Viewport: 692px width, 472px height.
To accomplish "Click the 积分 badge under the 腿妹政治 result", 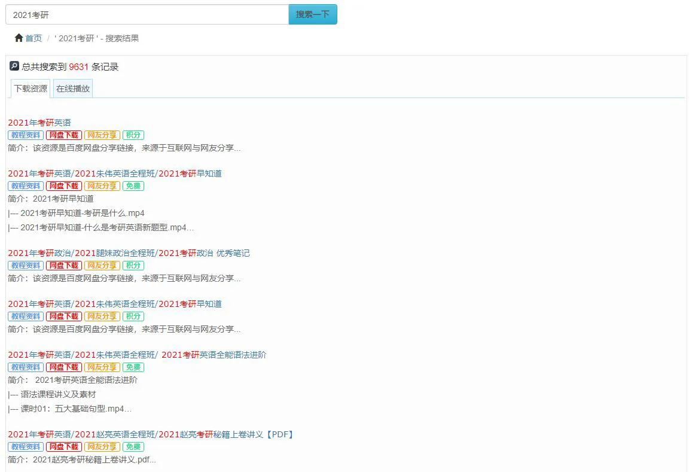I will click(x=133, y=265).
